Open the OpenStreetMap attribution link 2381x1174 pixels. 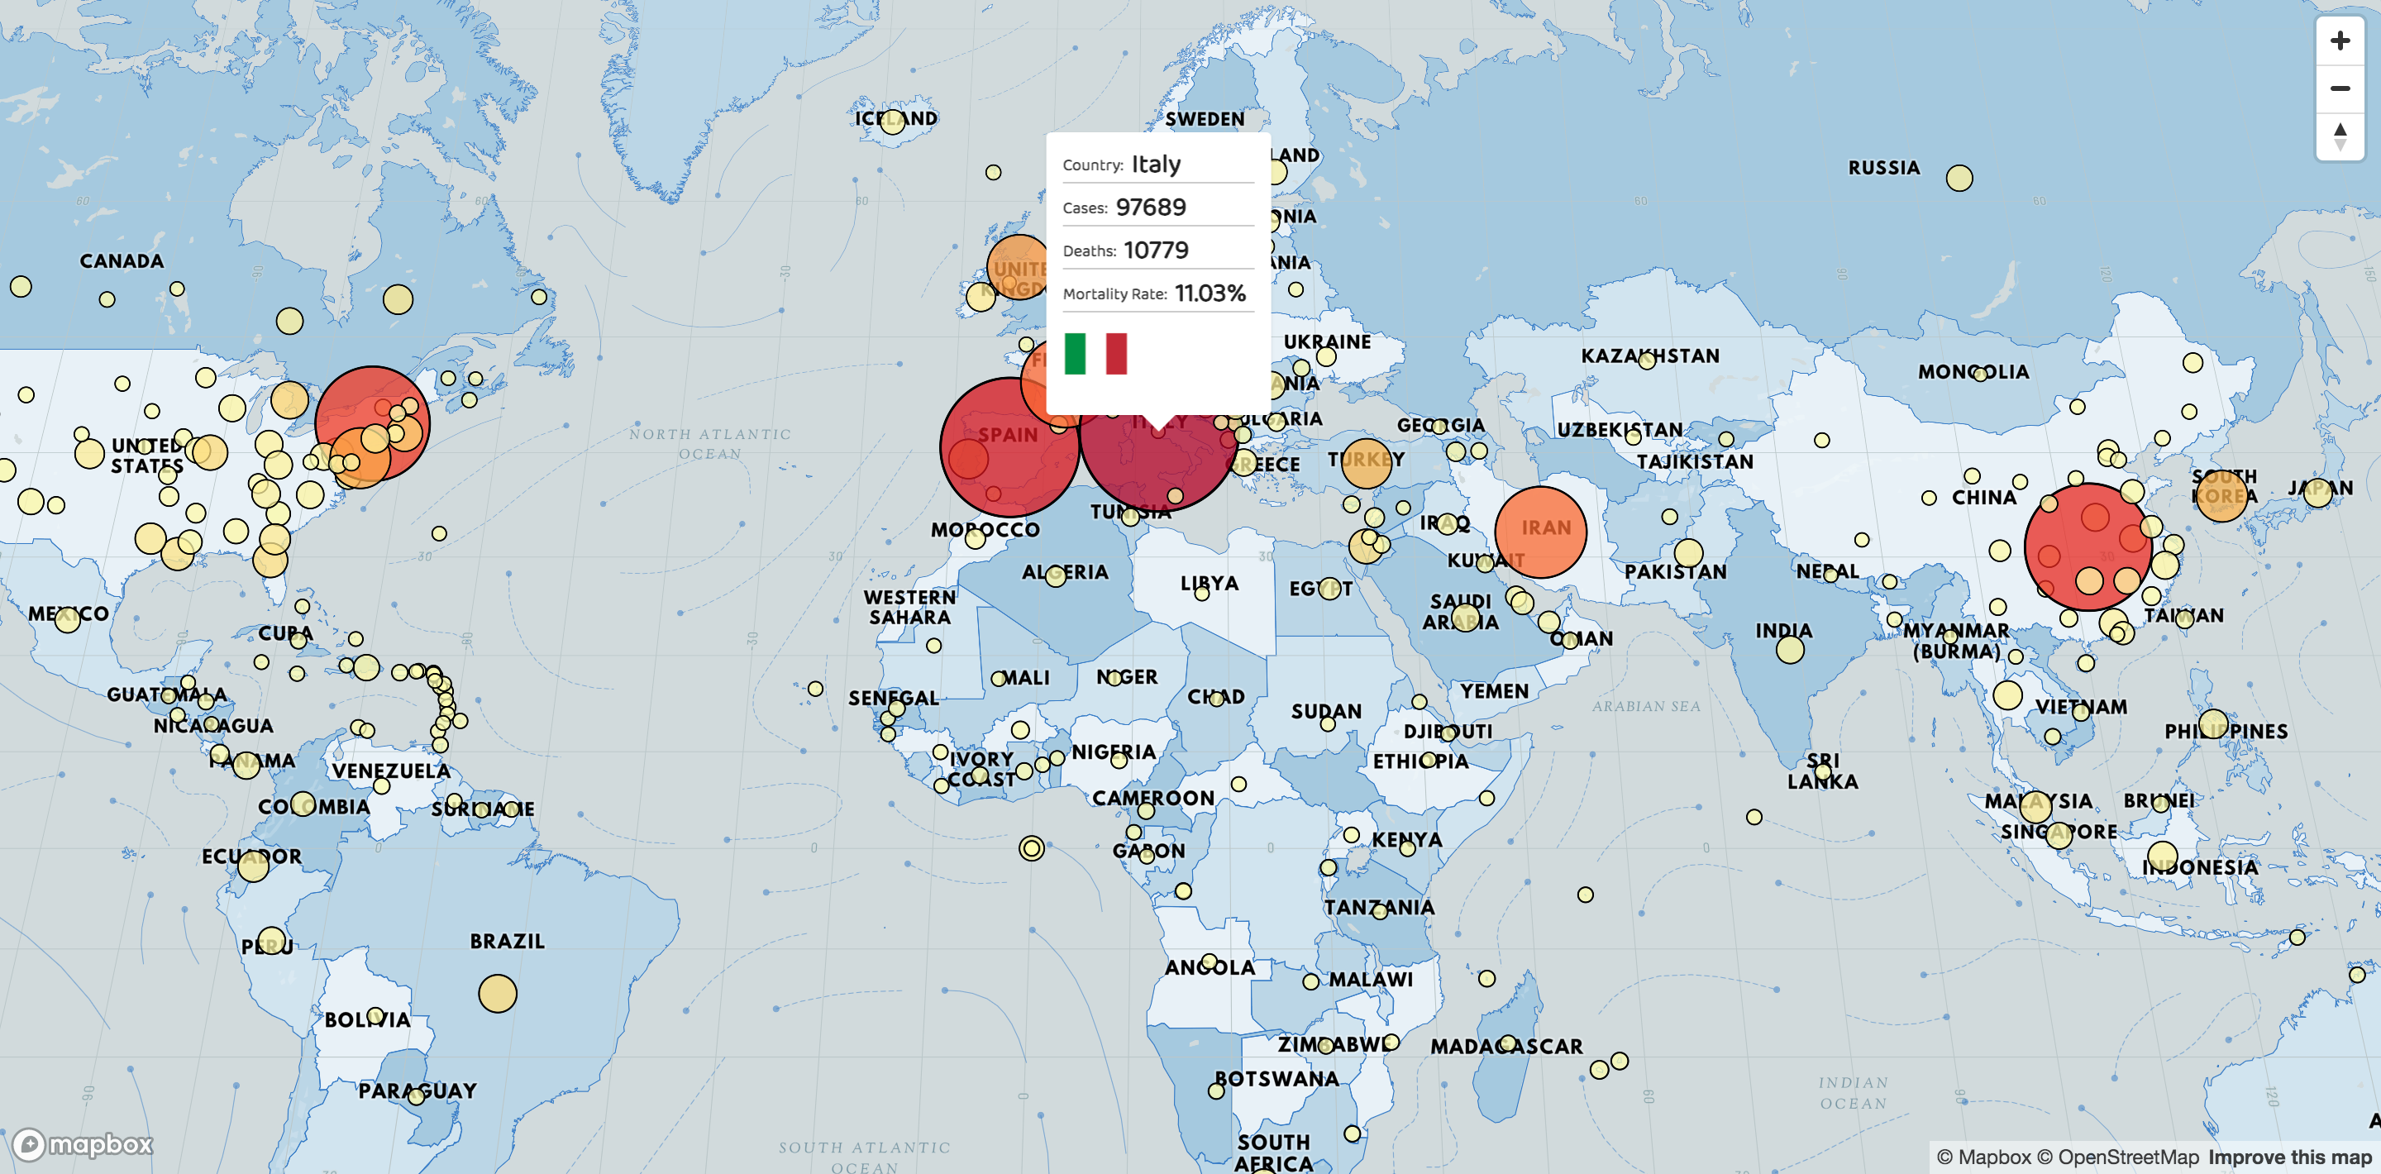click(x=2117, y=1157)
